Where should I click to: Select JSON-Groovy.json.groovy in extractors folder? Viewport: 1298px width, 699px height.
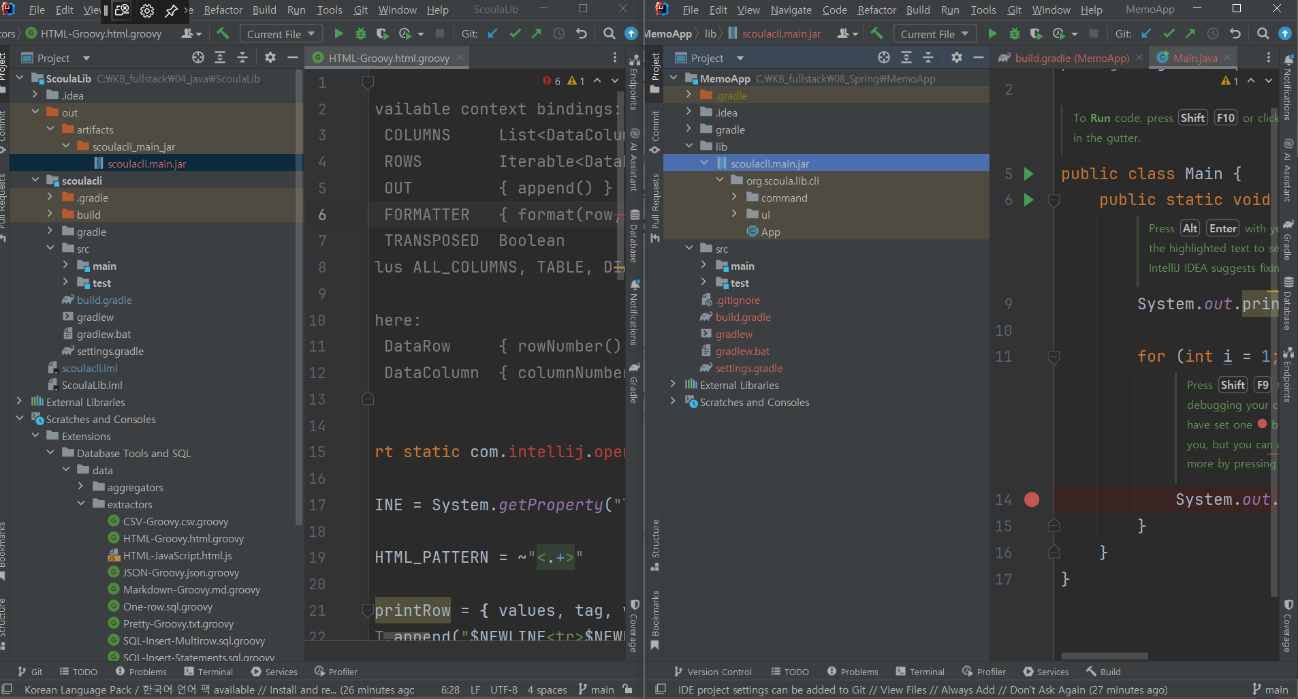pos(180,572)
